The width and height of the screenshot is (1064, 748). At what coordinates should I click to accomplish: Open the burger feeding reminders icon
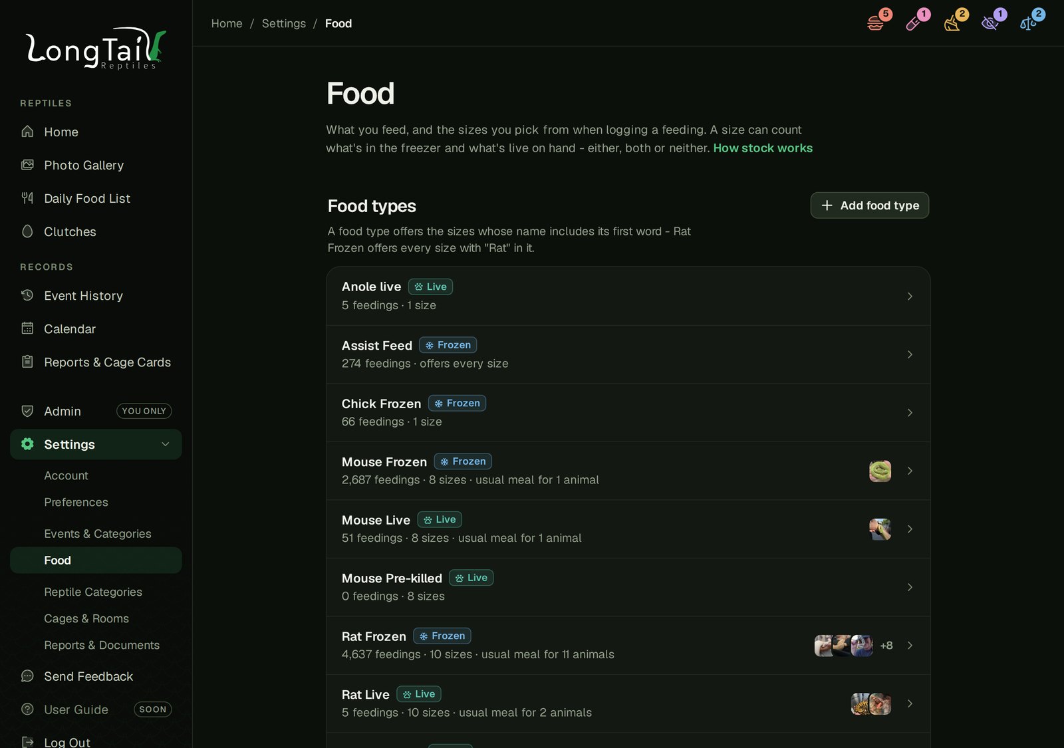coord(876,23)
